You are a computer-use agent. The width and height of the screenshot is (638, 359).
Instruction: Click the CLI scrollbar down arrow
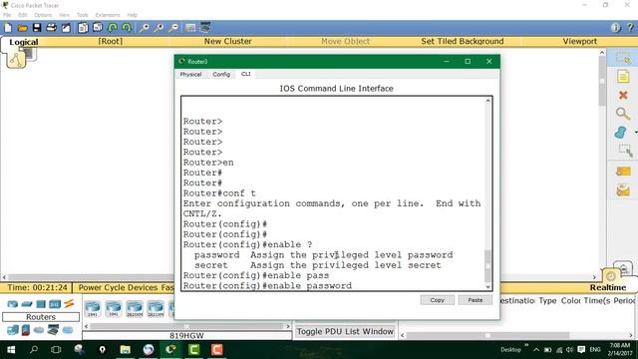487,286
